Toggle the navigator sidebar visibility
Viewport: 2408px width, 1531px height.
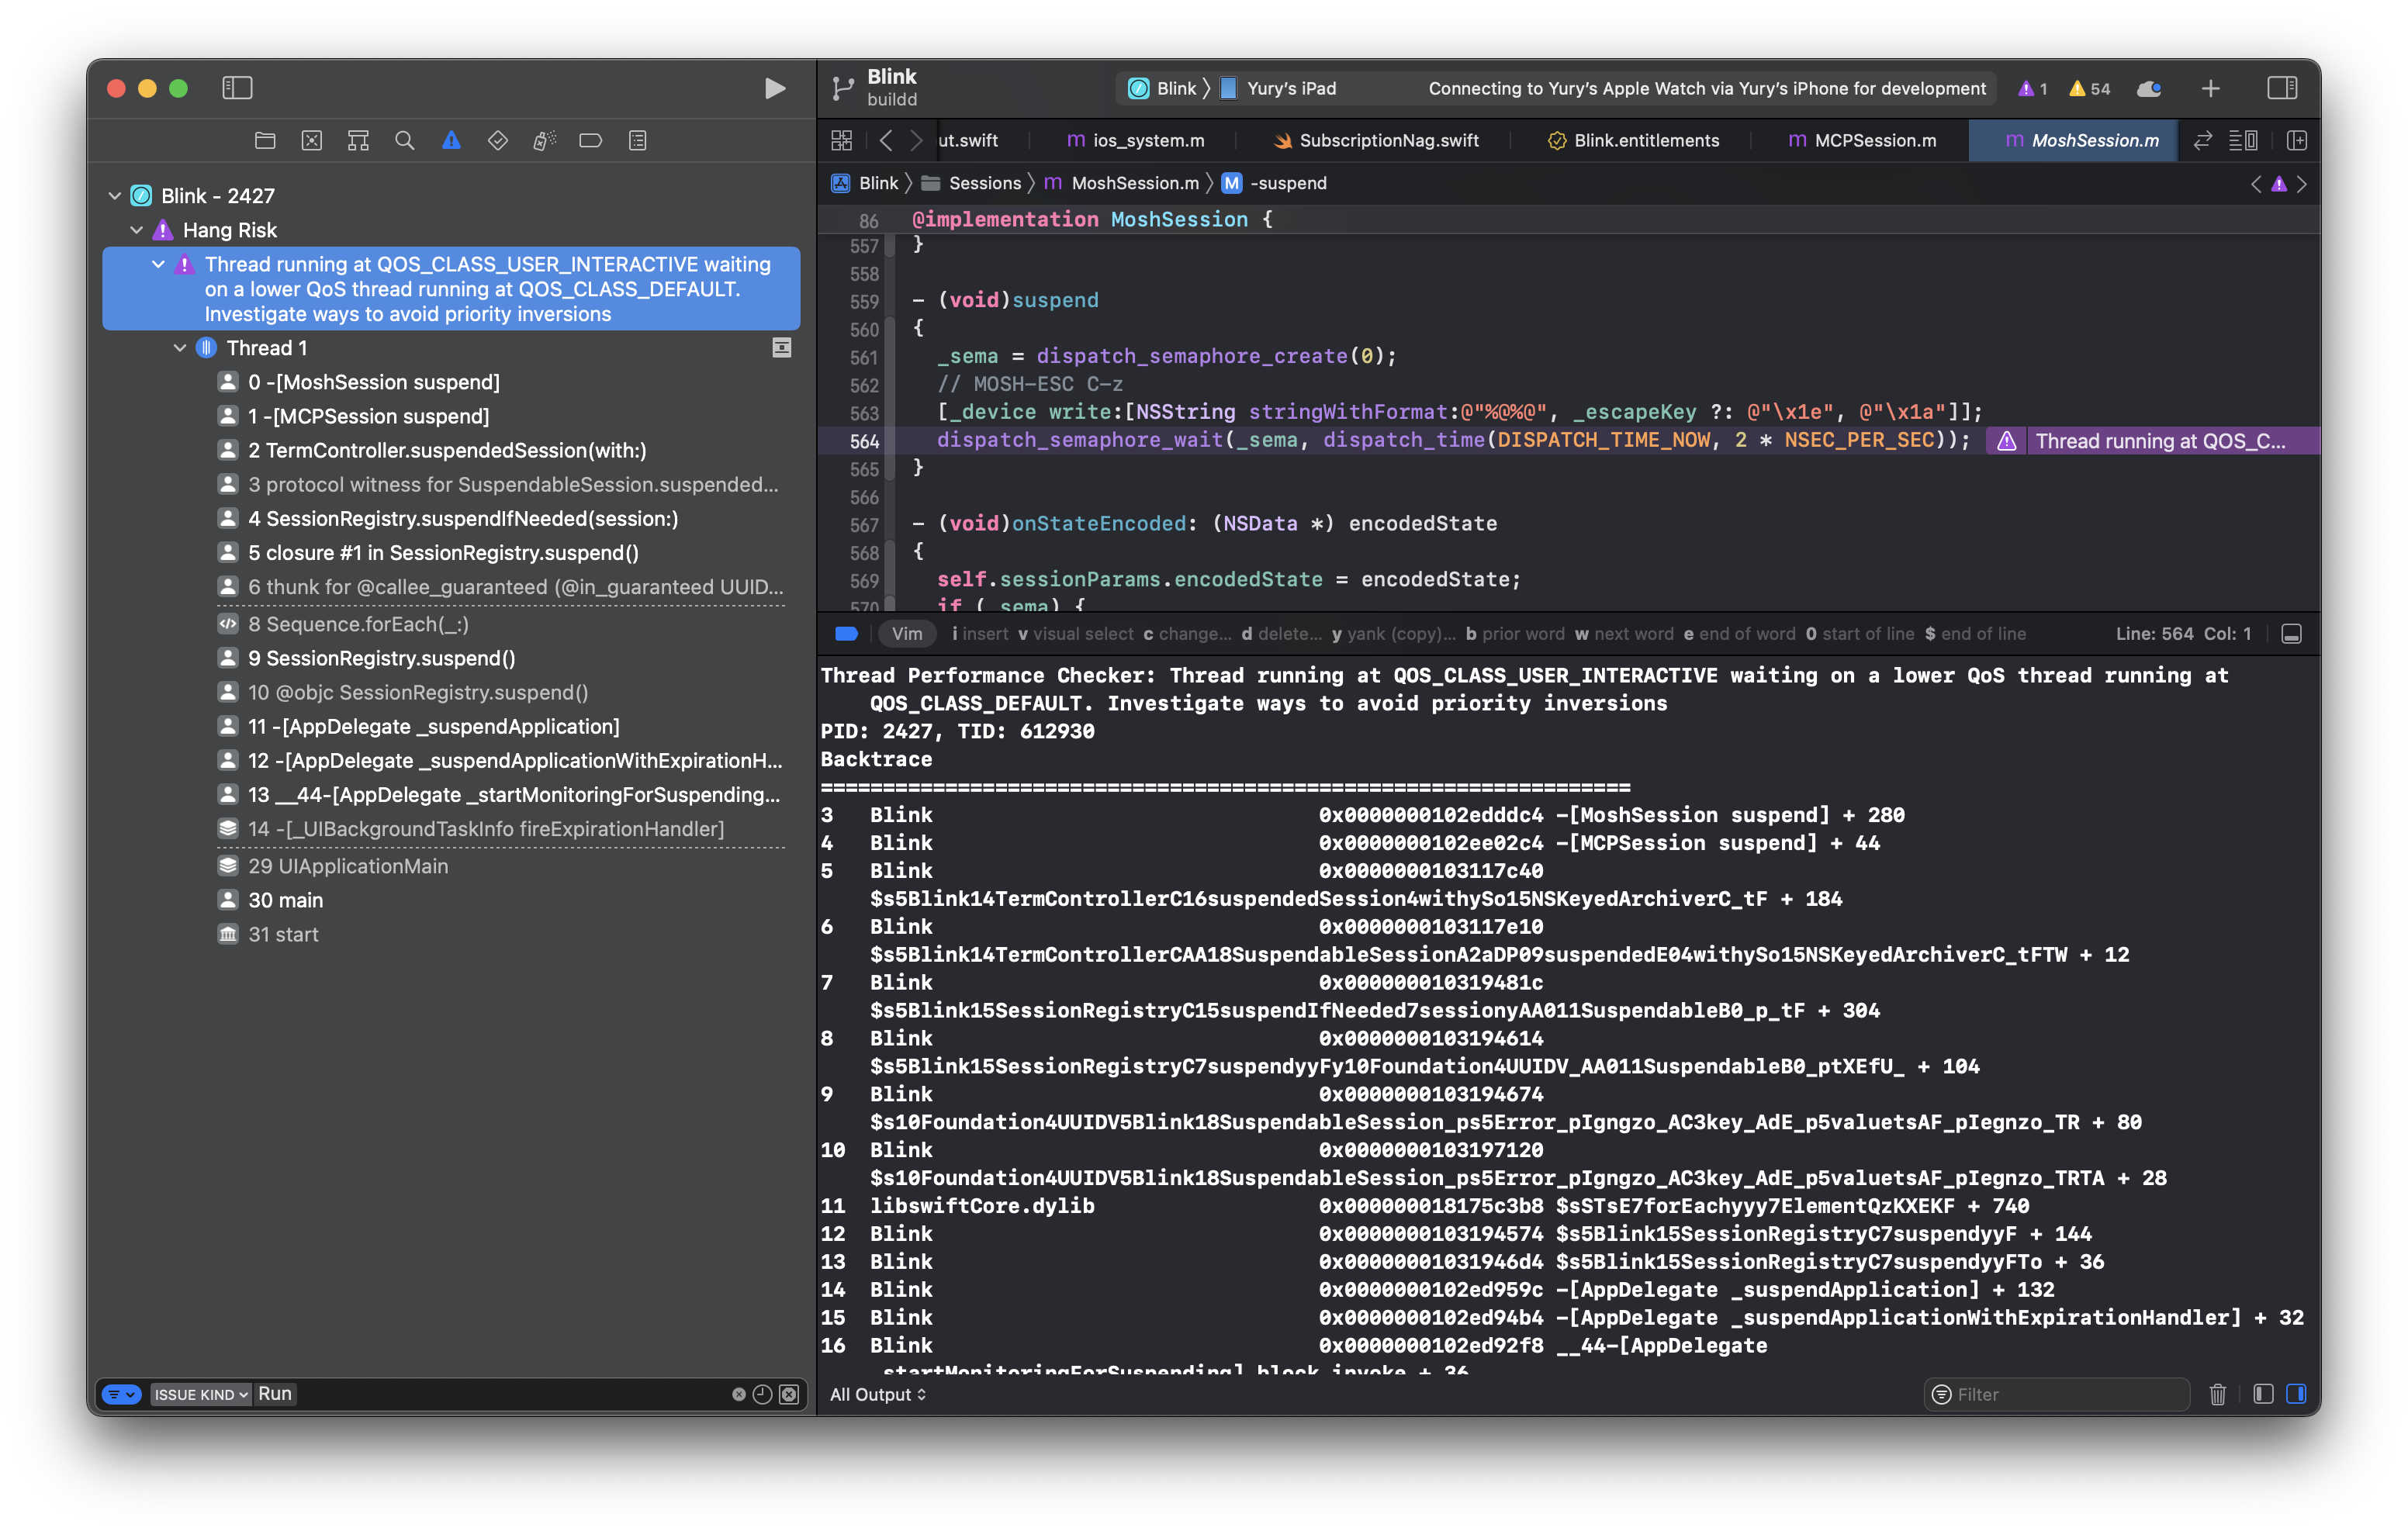pyautogui.click(x=237, y=88)
